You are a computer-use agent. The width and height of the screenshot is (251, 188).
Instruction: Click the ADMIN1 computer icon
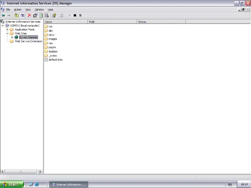[x=7, y=25]
